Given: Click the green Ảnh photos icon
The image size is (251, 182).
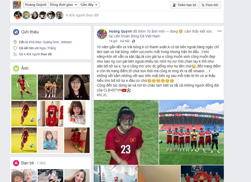Looking at the screenshot, I should 16,68.
